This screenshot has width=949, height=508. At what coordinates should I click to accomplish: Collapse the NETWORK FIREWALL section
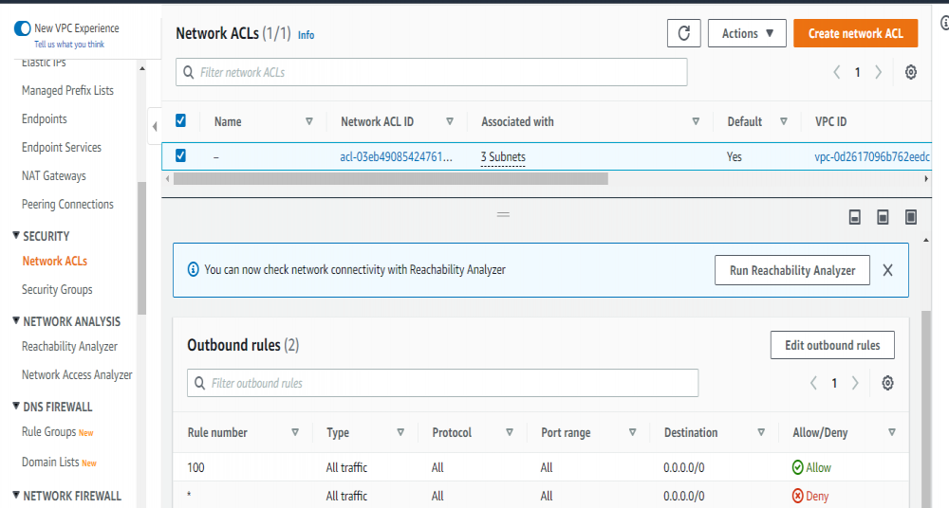(16, 495)
